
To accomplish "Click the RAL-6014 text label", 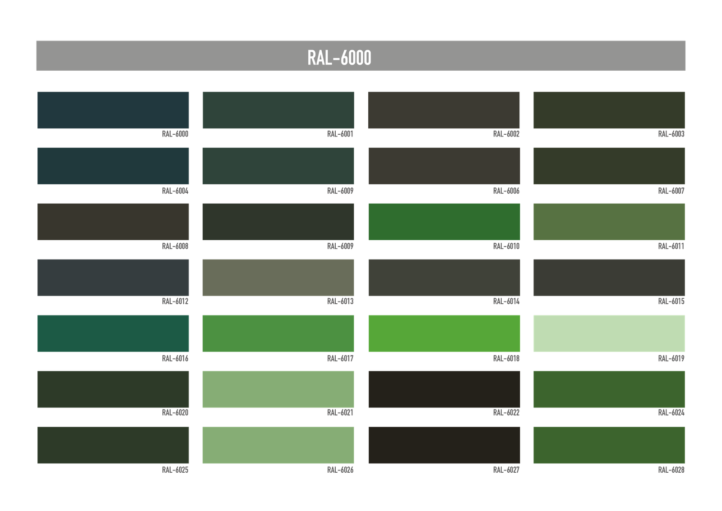I will 506,301.
